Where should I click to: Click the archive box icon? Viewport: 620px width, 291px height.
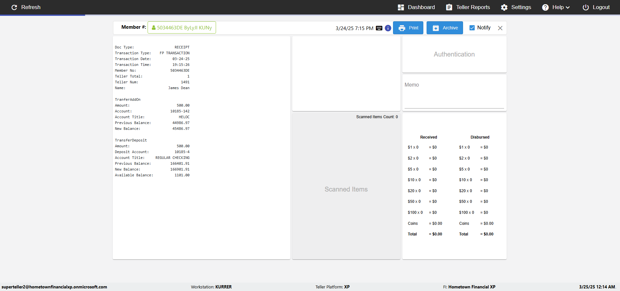pyautogui.click(x=436, y=28)
